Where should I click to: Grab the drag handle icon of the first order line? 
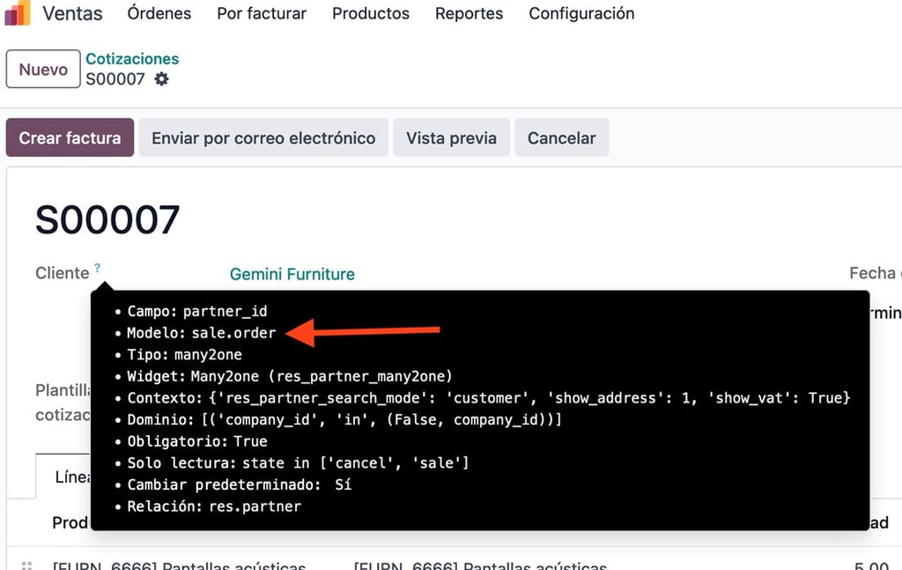click(x=26, y=566)
